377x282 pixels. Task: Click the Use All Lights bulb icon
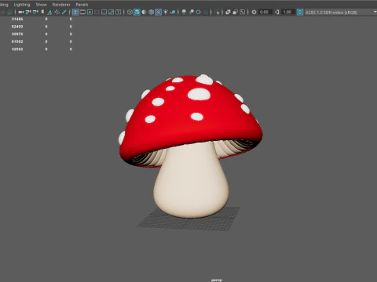click(x=166, y=12)
